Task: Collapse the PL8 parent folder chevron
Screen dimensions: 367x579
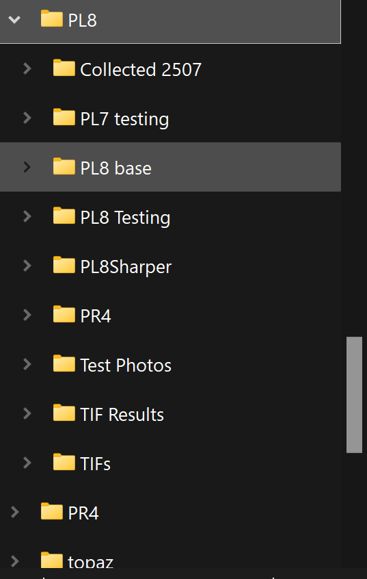Action: 14,19
